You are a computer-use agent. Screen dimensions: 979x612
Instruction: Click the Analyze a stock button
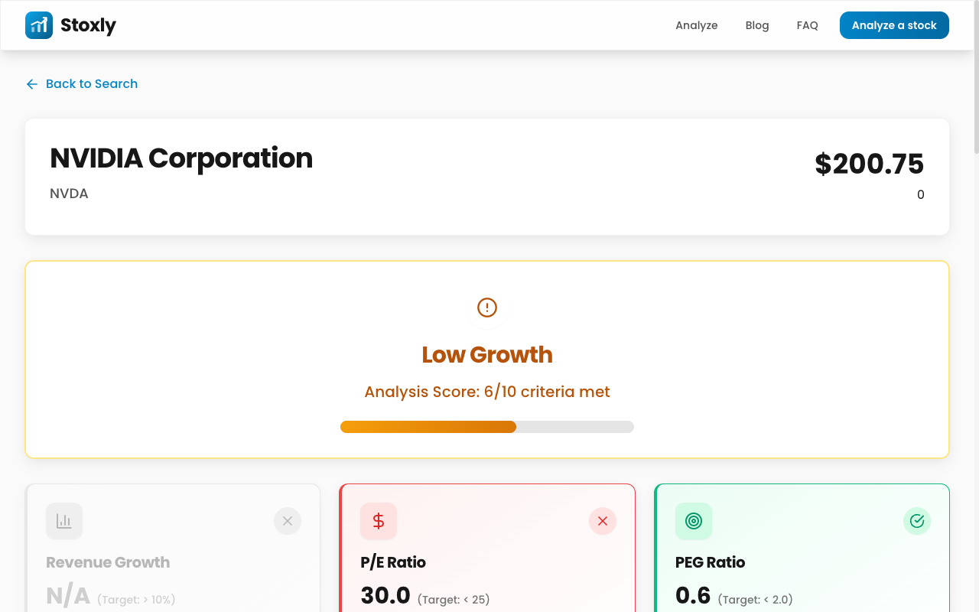[894, 25]
